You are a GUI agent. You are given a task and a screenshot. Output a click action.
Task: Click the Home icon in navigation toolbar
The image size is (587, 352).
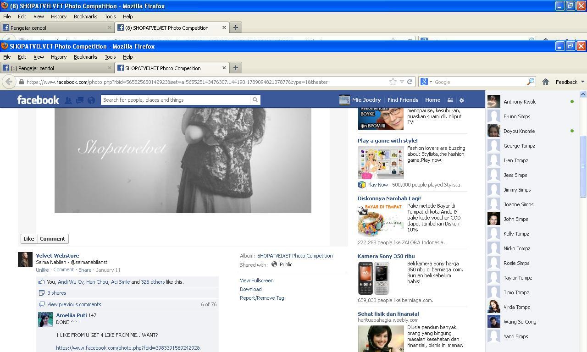545,82
